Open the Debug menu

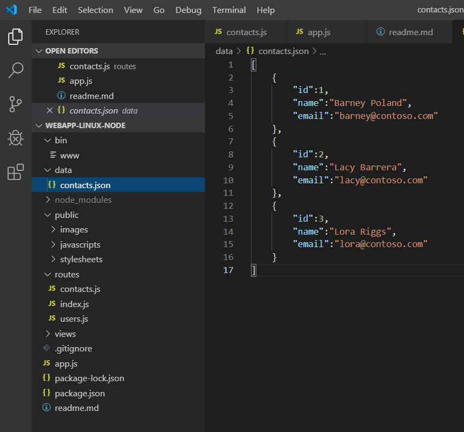pos(188,10)
